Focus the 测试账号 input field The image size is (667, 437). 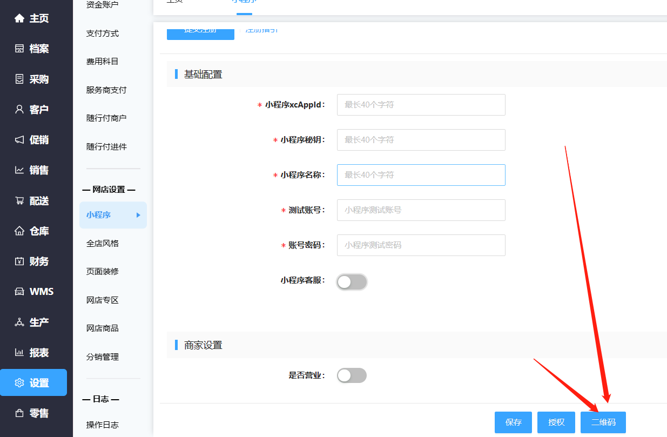[x=421, y=210]
